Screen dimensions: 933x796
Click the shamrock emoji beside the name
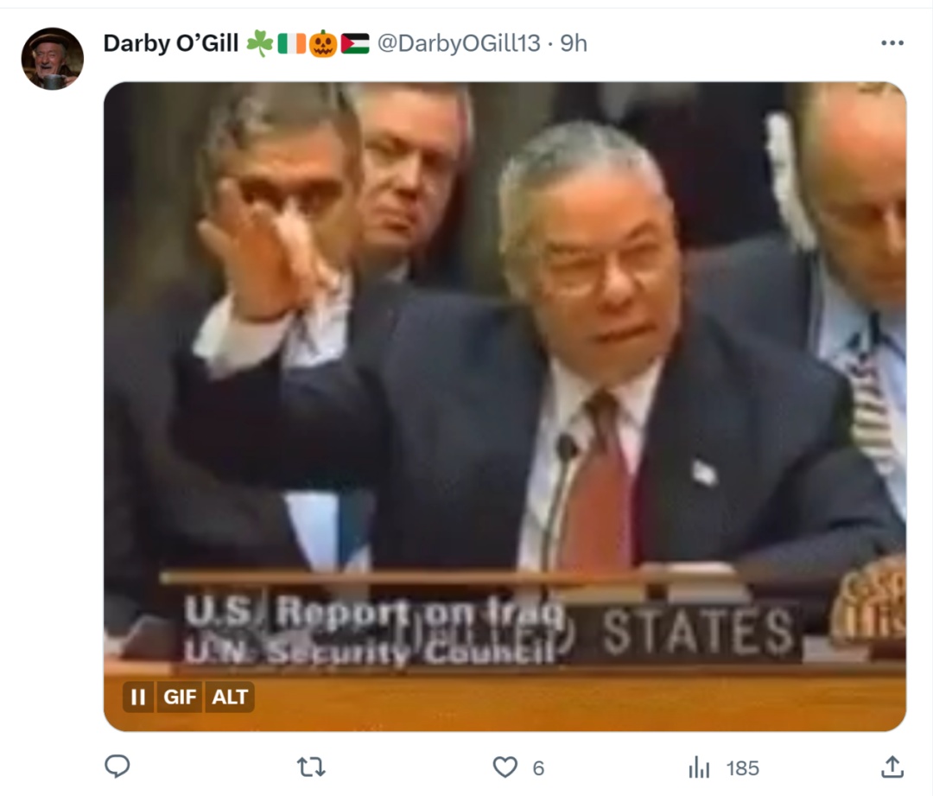[260, 43]
